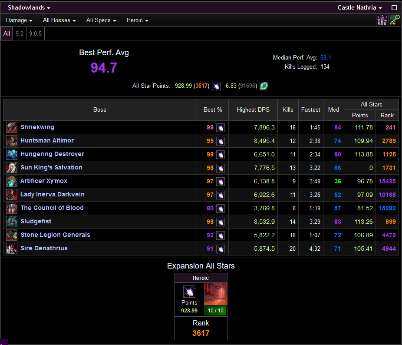This screenshot has height=345, width=402.
Task: Click the Shriekwing boss portrait icon
Action: [x=12, y=127]
